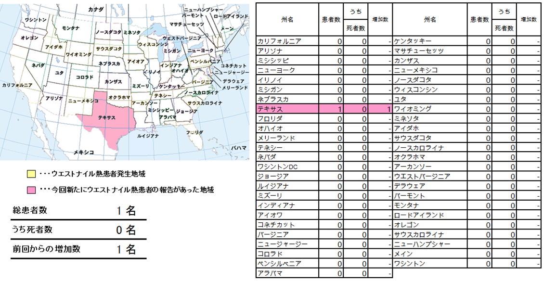This screenshot has width=556, height=281.
Task: Click the アリゾナ cell in the table
Action: (287, 51)
